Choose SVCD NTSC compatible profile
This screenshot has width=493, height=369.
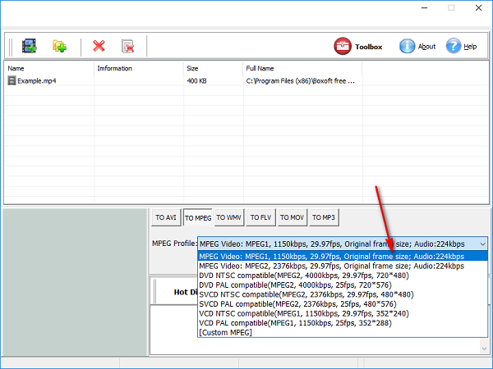(343, 294)
